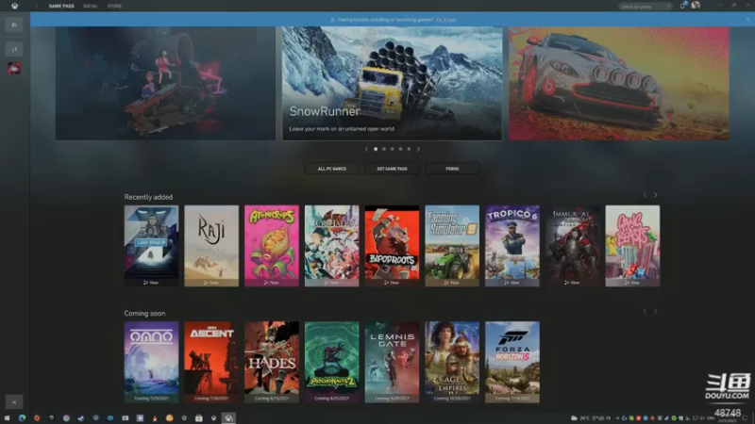755x424 pixels.
Task: Show previous carousel slide
Action: 366,149
